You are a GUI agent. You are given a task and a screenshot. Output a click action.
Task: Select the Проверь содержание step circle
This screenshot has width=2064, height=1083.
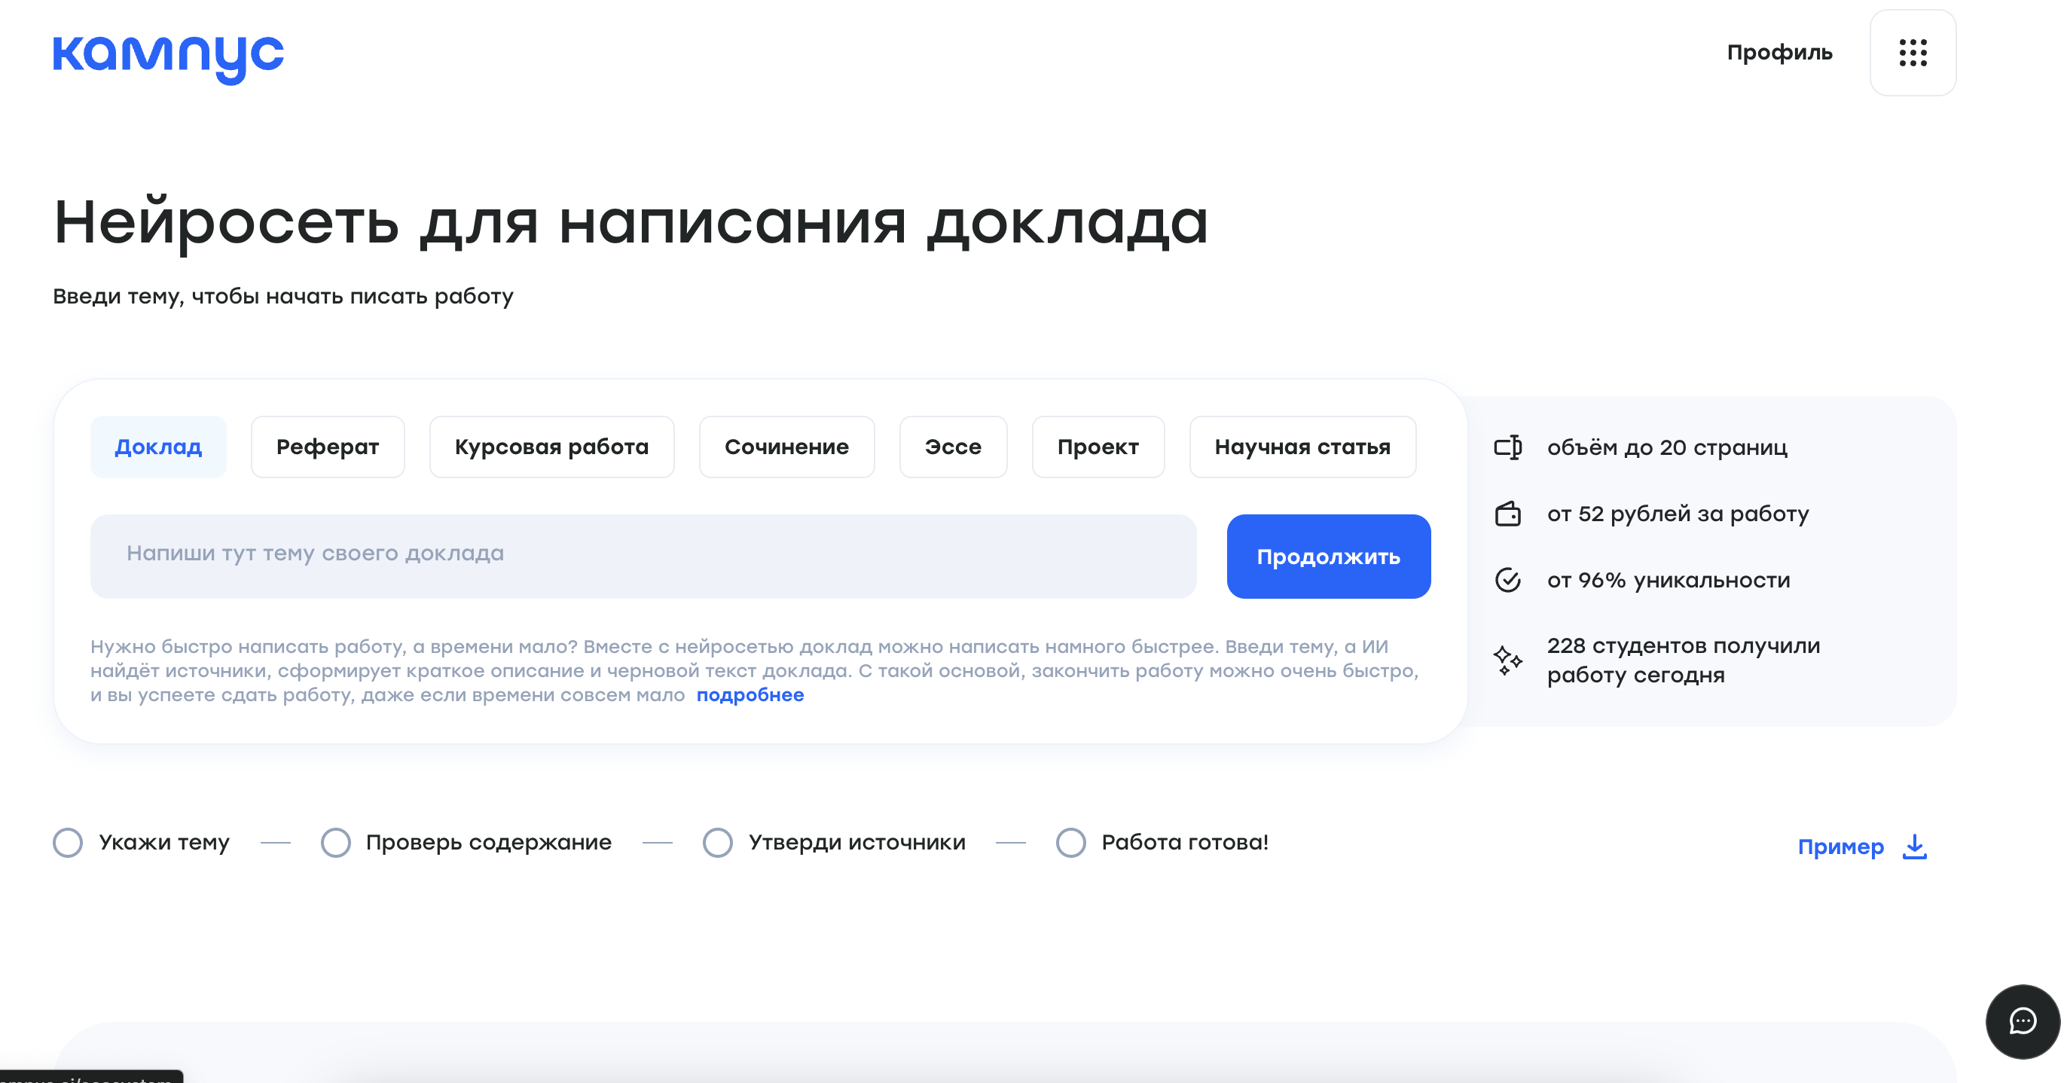pyautogui.click(x=336, y=843)
